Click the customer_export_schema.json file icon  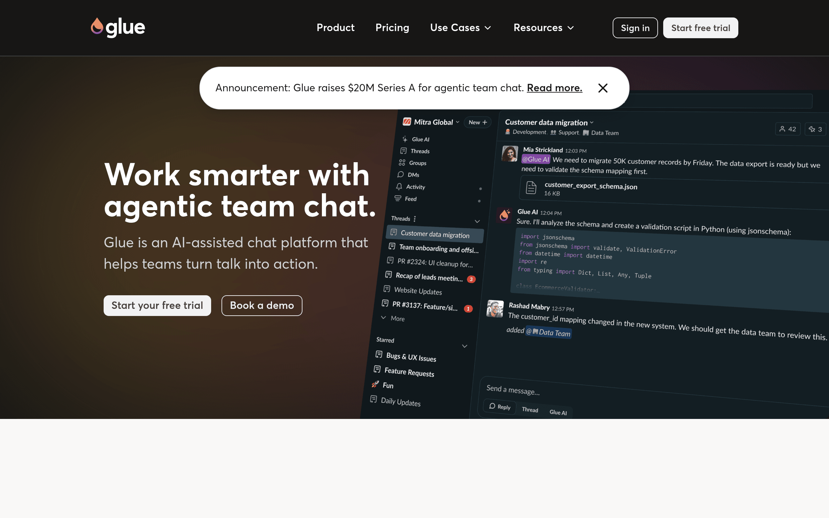pos(531,187)
